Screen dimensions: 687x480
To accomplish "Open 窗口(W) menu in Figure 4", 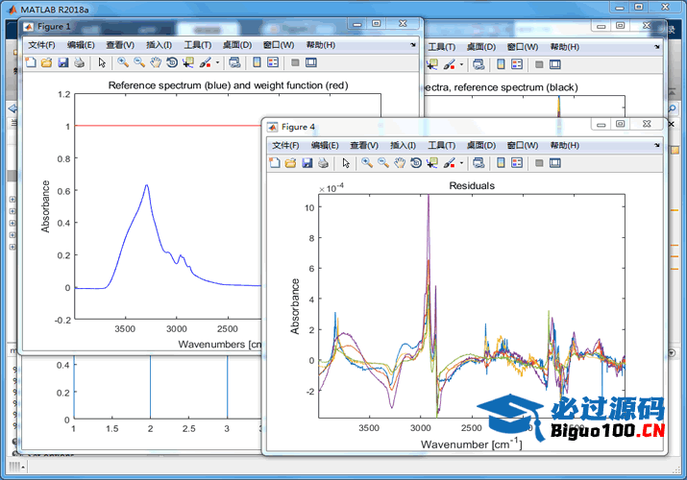I will pos(523,145).
